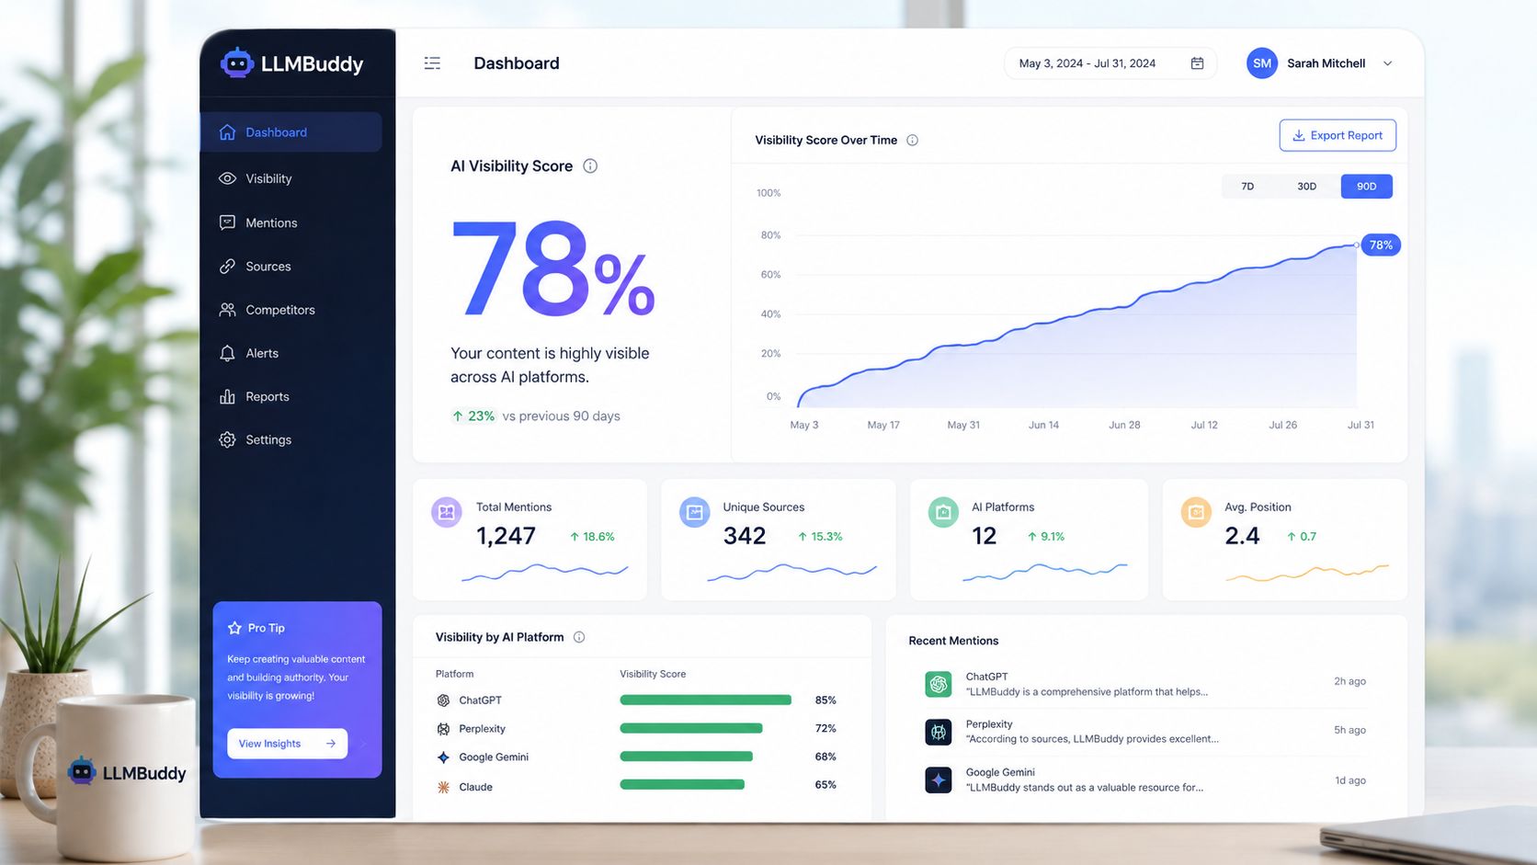Screen dimensions: 1537x865
Task: Toggle the sidebar collapse menu icon
Action: point(432,63)
